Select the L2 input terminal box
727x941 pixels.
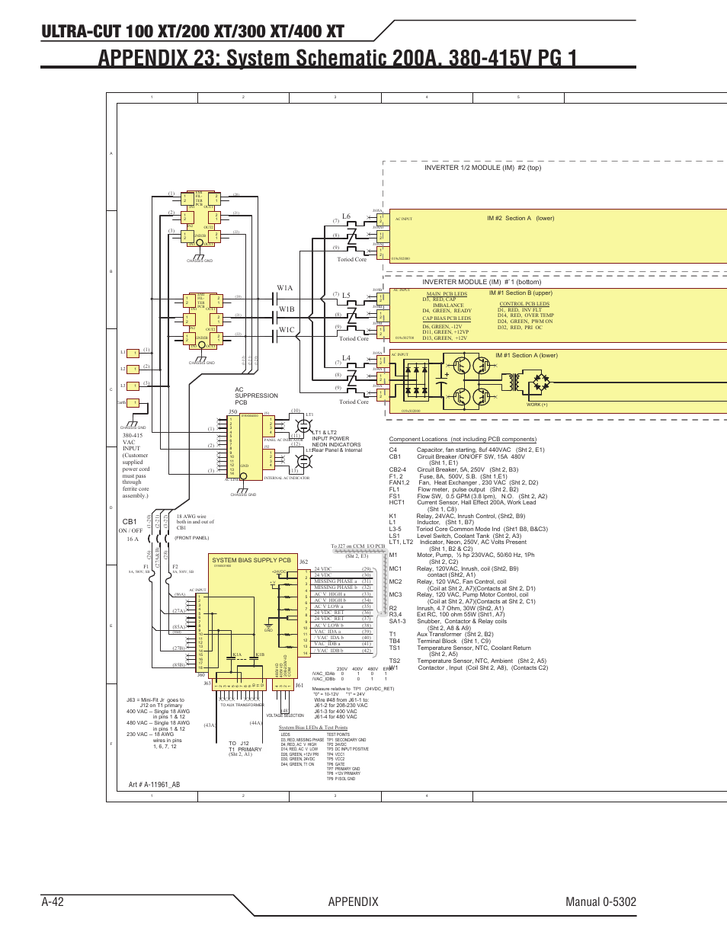(133, 370)
